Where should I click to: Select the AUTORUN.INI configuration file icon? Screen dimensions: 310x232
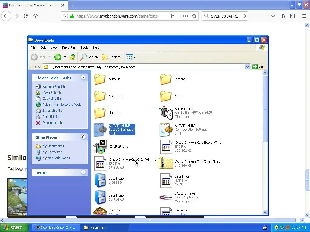pos(166,130)
